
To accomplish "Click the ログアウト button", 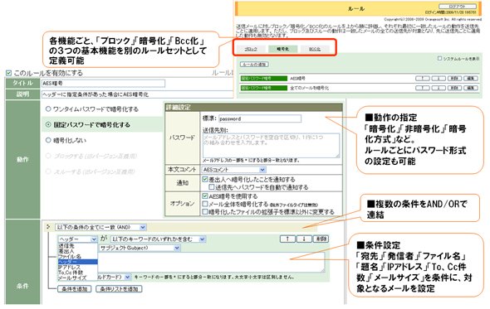I will point(458,7).
